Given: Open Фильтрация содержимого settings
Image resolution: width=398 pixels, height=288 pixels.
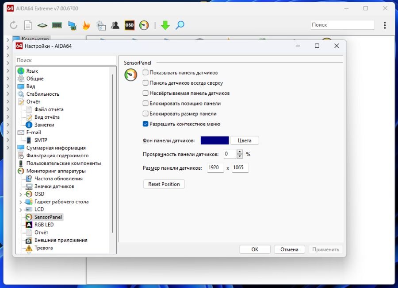Looking at the screenshot, I should [x=57, y=156].
